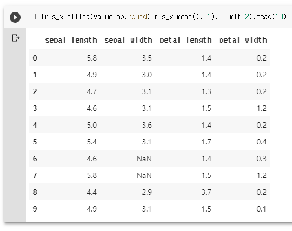
Task: Click the word round in code
Action: tap(137, 17)
